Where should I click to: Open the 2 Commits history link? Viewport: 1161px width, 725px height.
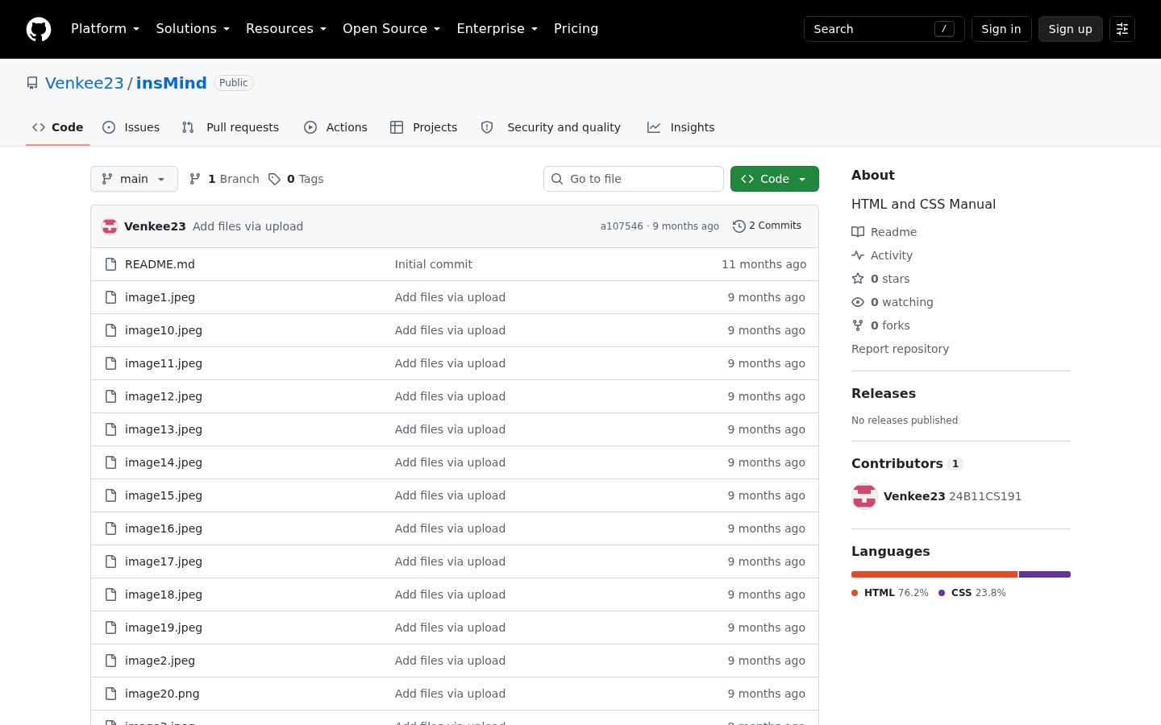pyautogui.click(x=767, y=226)
